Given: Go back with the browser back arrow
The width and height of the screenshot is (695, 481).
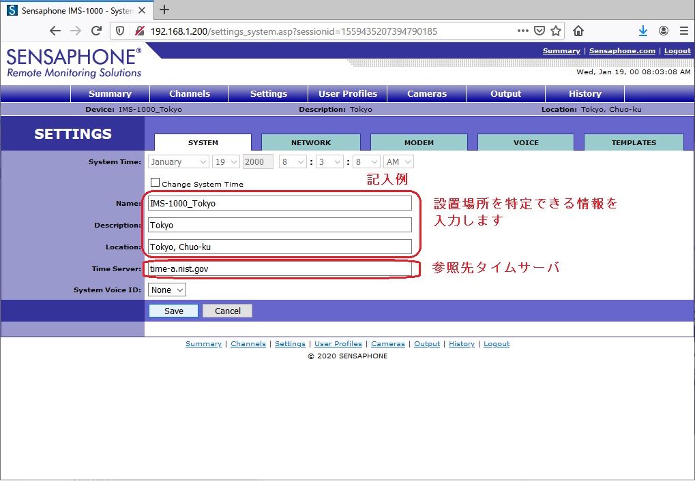Looking at the screenshot, I should click(x=55, y=31).
